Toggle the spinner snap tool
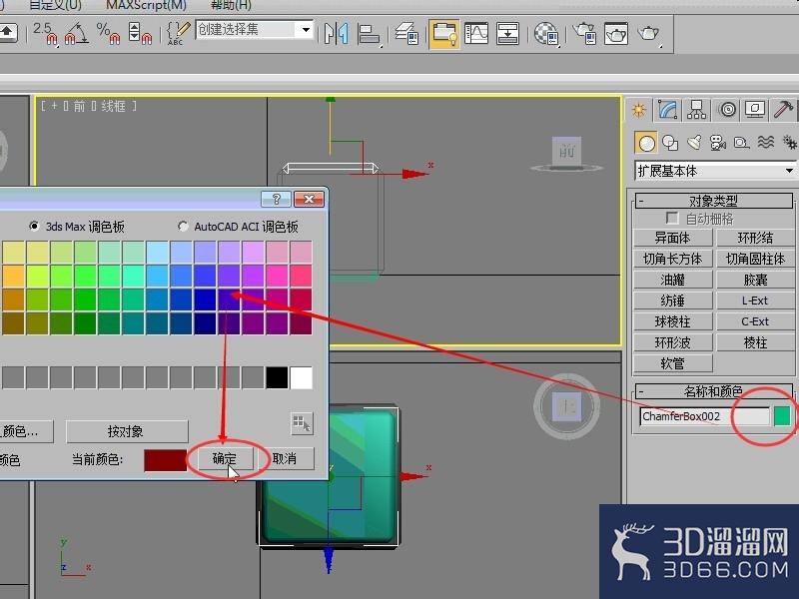The height and width of the screenshot is (599, 799). tap(140, 34)
